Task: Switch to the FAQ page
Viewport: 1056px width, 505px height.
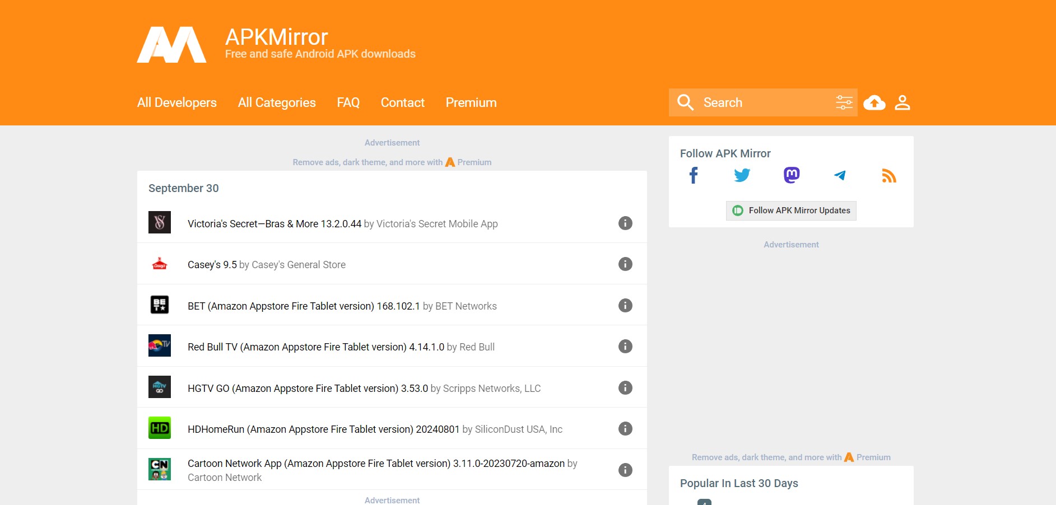Action: (x=348, y=102)
